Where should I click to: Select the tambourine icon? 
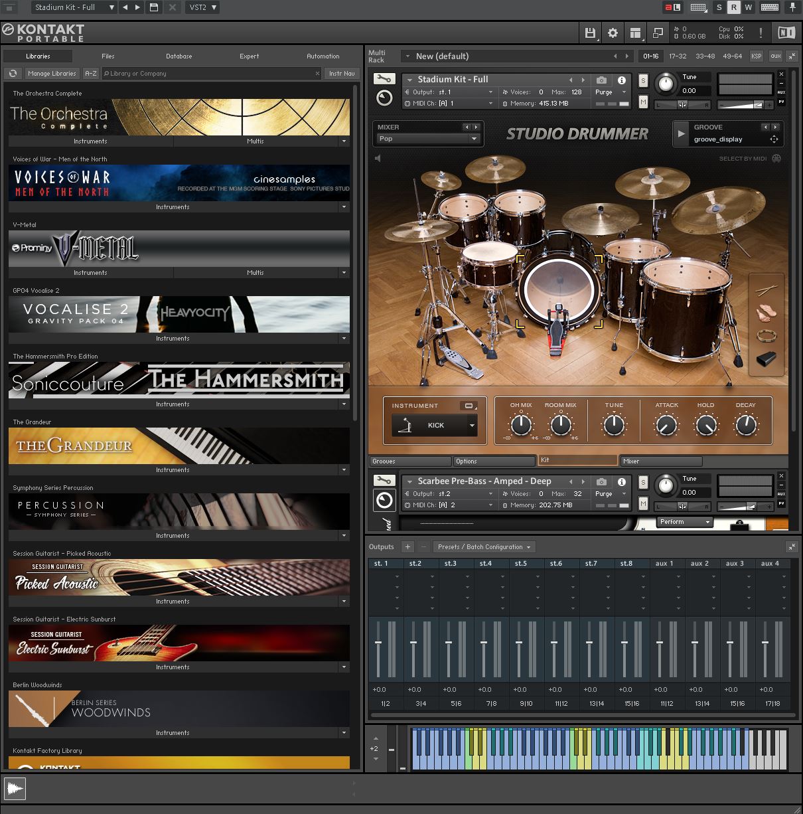tap(767, 335)
